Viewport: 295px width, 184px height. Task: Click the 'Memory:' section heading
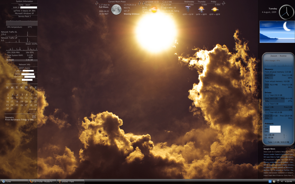coord(269,69)
